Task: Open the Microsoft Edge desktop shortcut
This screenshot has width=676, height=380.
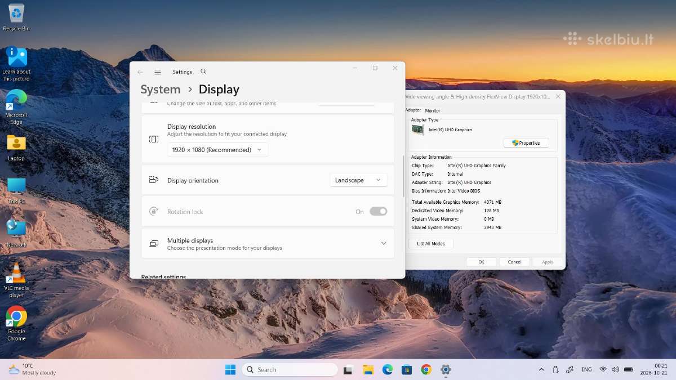Action: point(16,107)
